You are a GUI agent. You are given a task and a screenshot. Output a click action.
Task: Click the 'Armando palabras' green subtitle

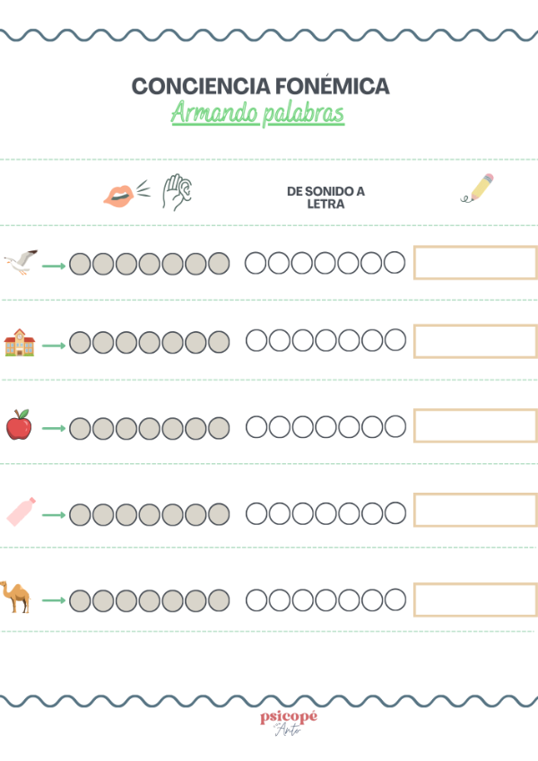(x=257, y=114)
